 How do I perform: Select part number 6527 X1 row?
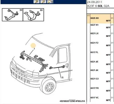click(x=100, y=26)
